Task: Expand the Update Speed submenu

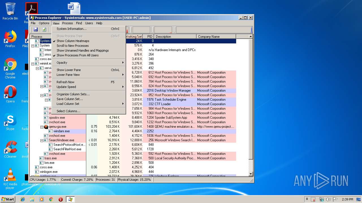Action: 89,87
